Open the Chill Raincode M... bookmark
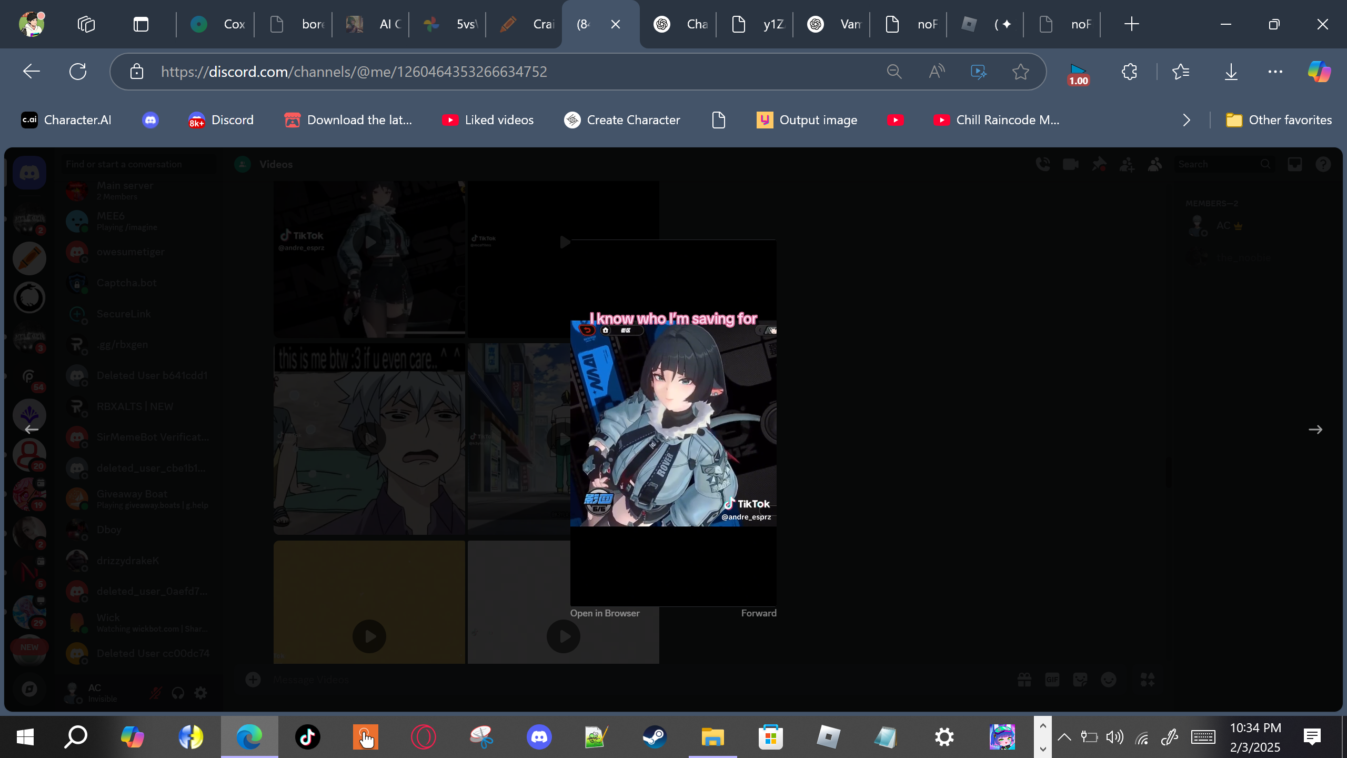Screen dimensions: 1347x758 point(997,120)
